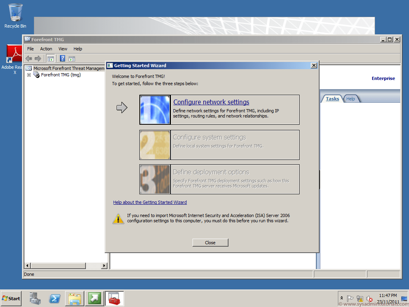Select the Forefront TMG server icon in the tree
This screenshot has width=409, height=307.
pos(36,75)
